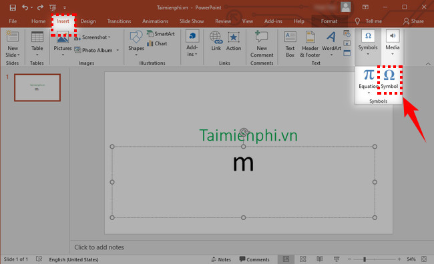
Task: Toggle the Notes pane
Action: tap(221, 259)
